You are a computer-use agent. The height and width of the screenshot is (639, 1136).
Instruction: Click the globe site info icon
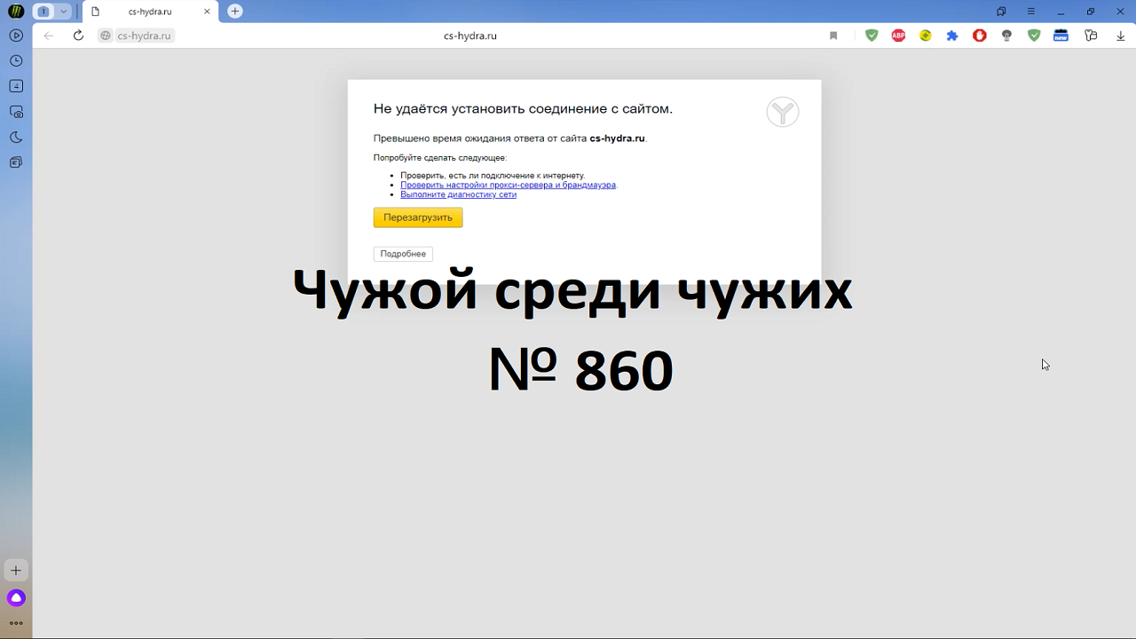[x=106, y=35]
